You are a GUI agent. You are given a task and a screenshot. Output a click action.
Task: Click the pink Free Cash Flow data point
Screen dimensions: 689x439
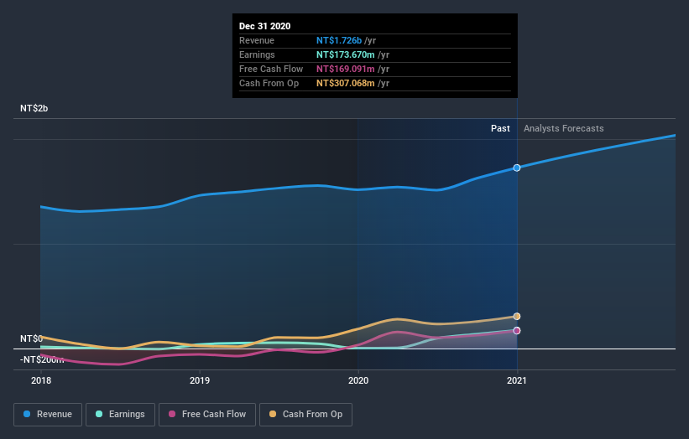pos(517,331)
